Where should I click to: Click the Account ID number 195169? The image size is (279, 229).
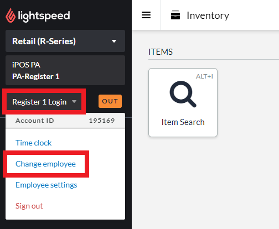[x=102, y=121]
